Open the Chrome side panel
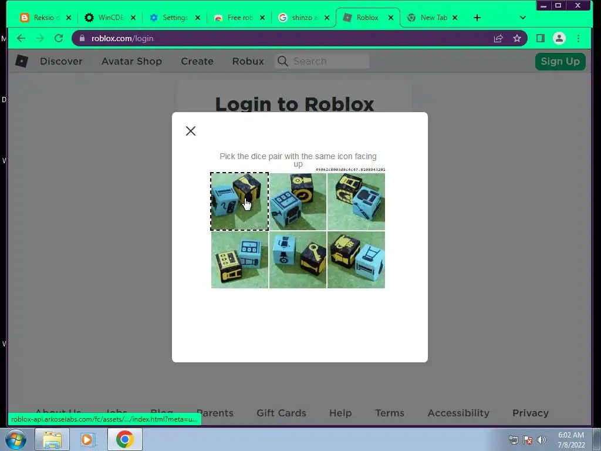601x451 pixels. pyautogui.click(x=541, y=38)
